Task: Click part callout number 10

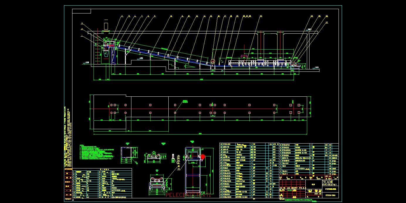Action: [x=171, y=16]
